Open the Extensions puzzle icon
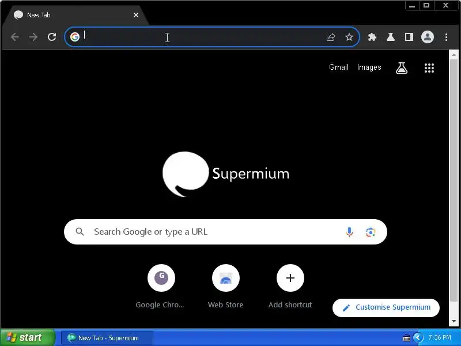This screenshot has height=346, width=461. click(x=372, y=37)
